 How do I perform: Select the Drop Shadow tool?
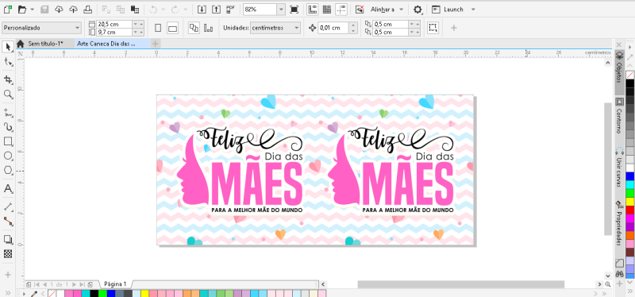pos(8,240)
